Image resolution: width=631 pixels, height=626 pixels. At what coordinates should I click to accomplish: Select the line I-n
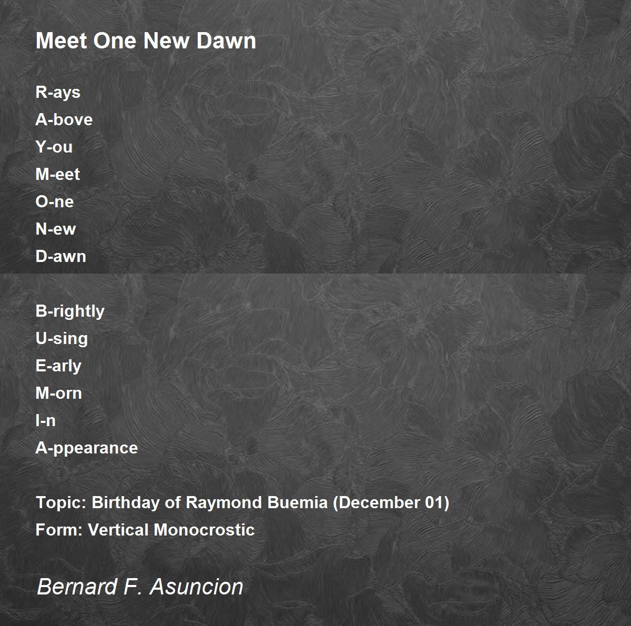pos(46,421)
